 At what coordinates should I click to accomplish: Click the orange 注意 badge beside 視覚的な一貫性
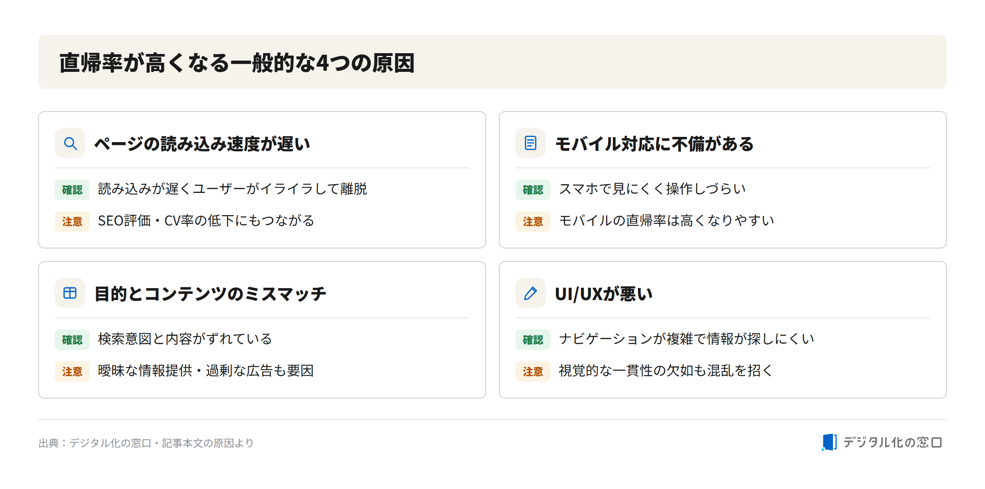tap(533, 372)
